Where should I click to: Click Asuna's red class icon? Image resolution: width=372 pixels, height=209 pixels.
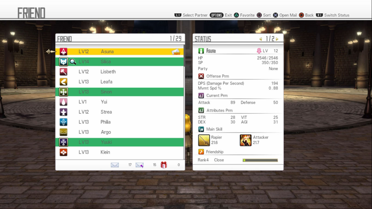(x=63, y=51)
